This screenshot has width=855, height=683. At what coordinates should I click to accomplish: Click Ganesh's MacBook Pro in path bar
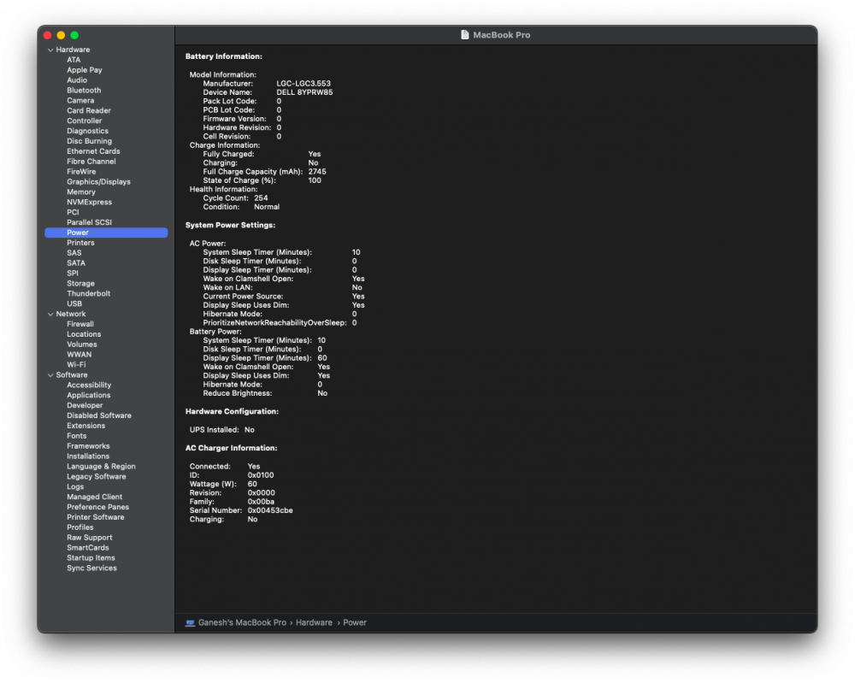(242, 623)
